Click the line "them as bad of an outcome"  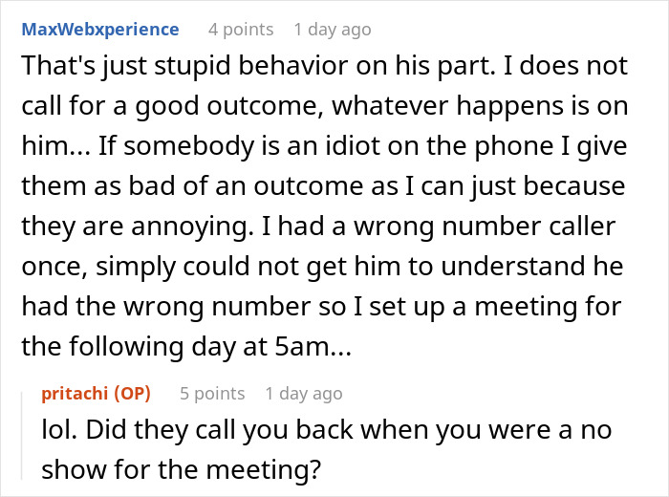(323, 186)
